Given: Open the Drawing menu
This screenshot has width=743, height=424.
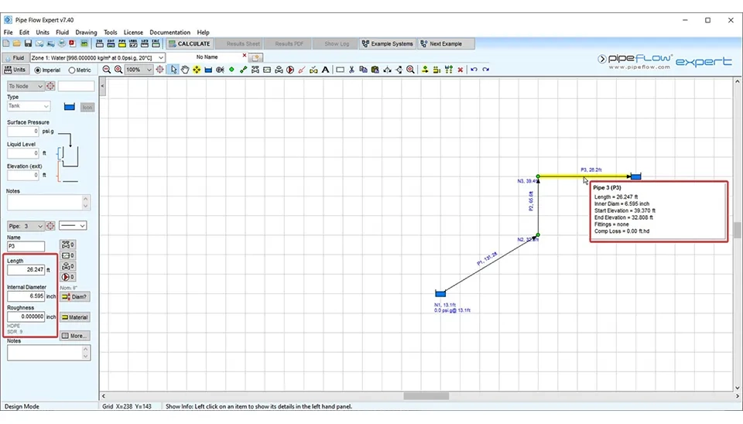Looking at the screenshot, I should (x=86, y=32).
